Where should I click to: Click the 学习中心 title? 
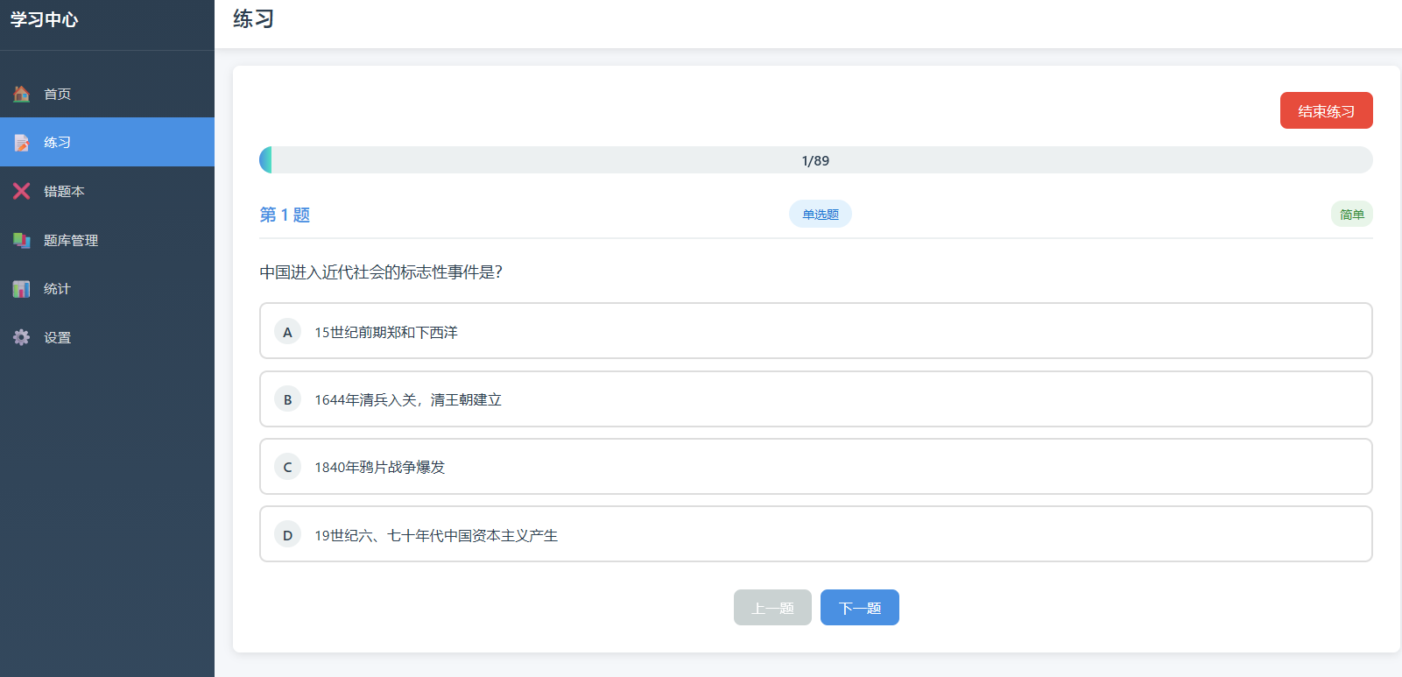point(44,19)
